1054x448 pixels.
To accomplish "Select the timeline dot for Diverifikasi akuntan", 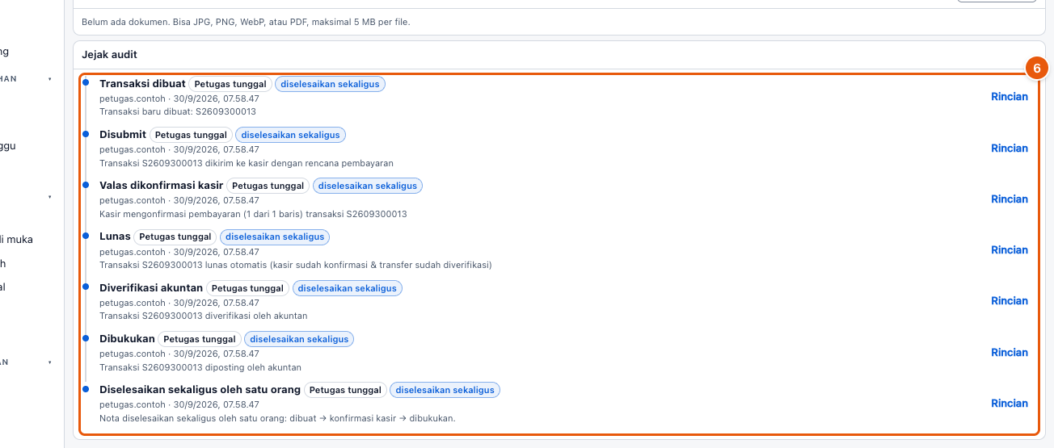I will 86,287.
